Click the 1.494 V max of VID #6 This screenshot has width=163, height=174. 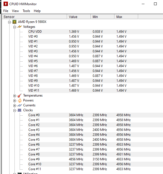coord(121,66)
